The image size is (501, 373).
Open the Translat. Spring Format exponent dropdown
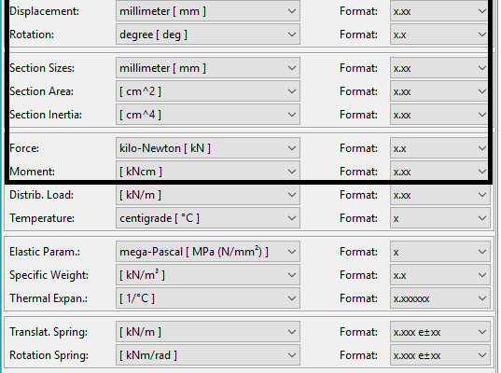point(440,332)
